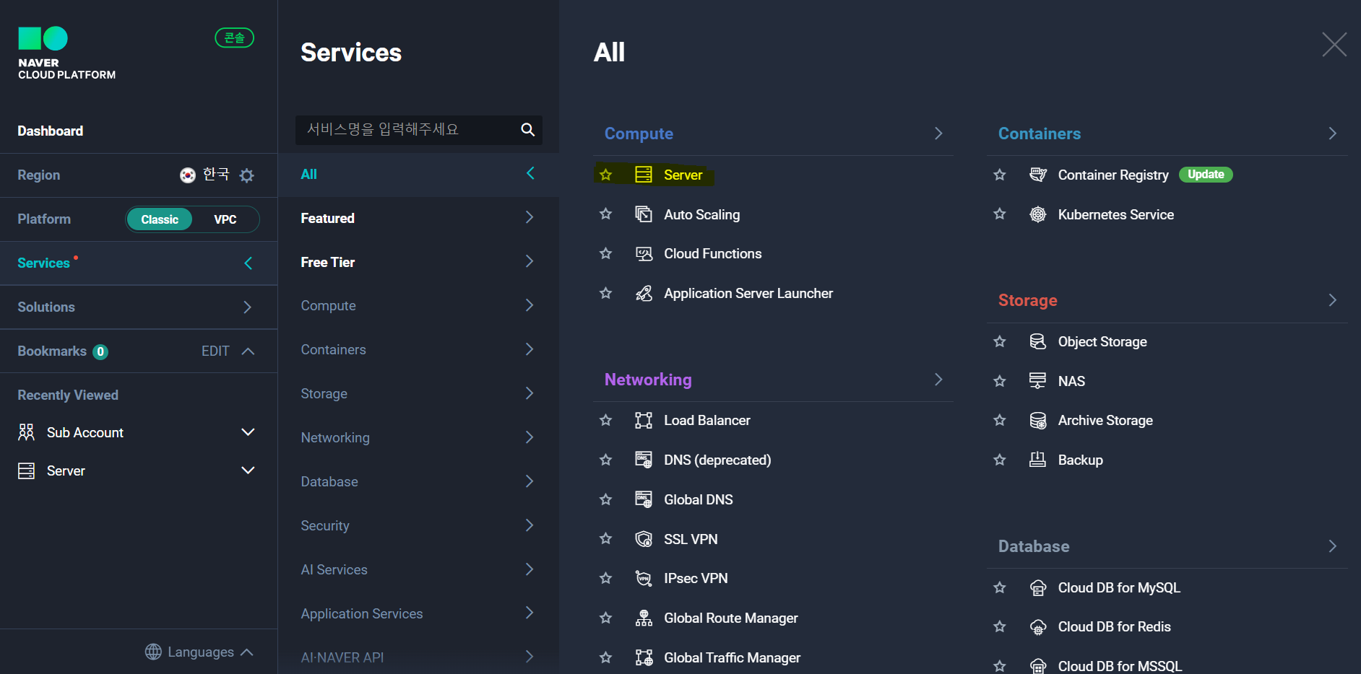The width and height of the screenshot is (1361, 674).
Task: Click the IPsec VPN icon
Action: coord(643,578)
